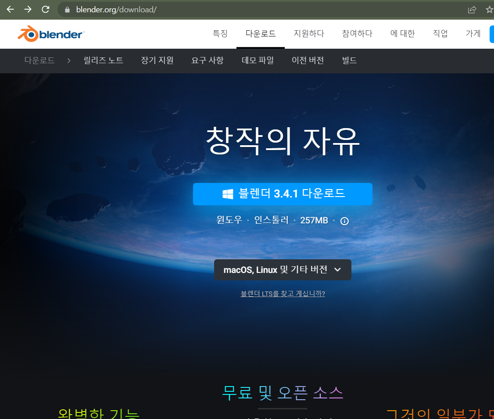Open 데모 파일 in the sub navigation
Image resolution: width=494 pixels, height=419 pixels.
tap(258, 60)
